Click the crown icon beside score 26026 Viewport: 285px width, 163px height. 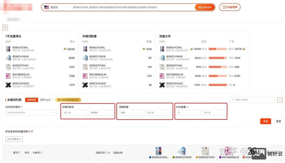pos(65,49)
